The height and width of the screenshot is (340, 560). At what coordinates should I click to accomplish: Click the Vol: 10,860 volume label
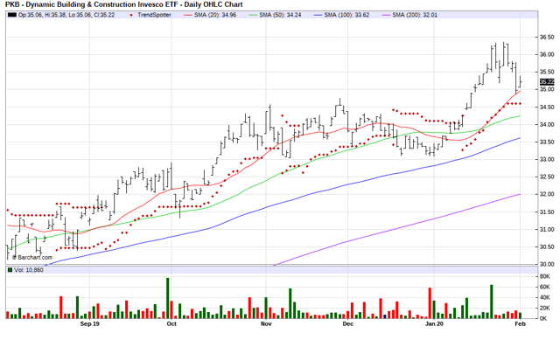click(29, 270)
